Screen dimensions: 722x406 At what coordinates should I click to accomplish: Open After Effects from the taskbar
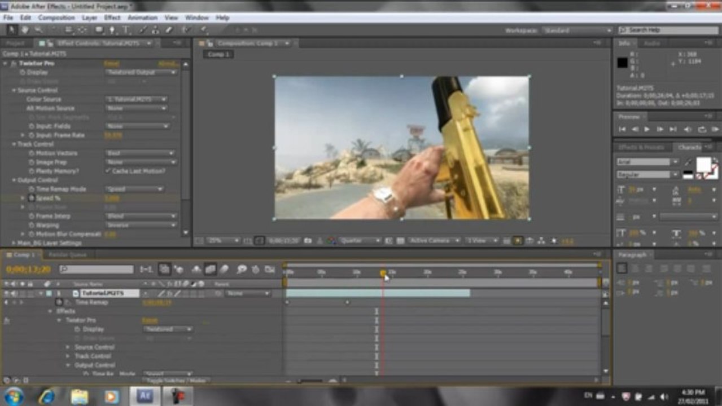145,396
